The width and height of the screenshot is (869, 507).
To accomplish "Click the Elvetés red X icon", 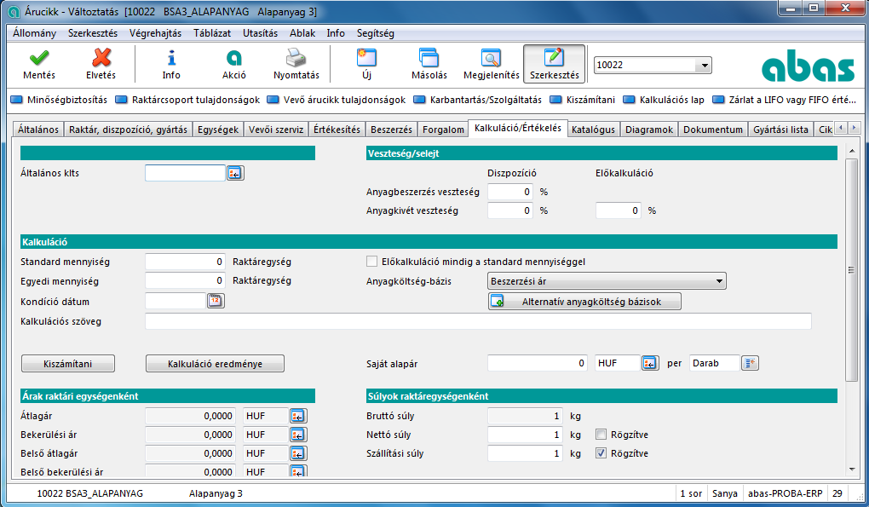I will (x=101, y=58).
